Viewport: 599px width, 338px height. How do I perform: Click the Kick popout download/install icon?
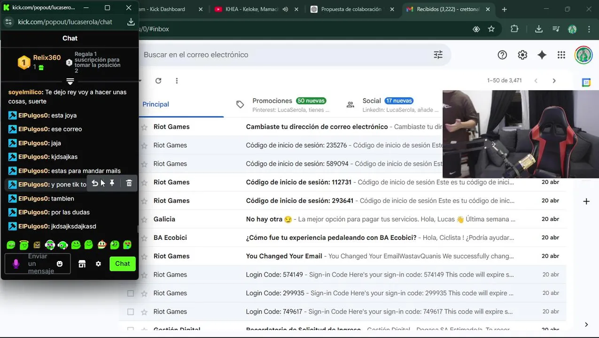pyautogui.click(x=131, y=22)
